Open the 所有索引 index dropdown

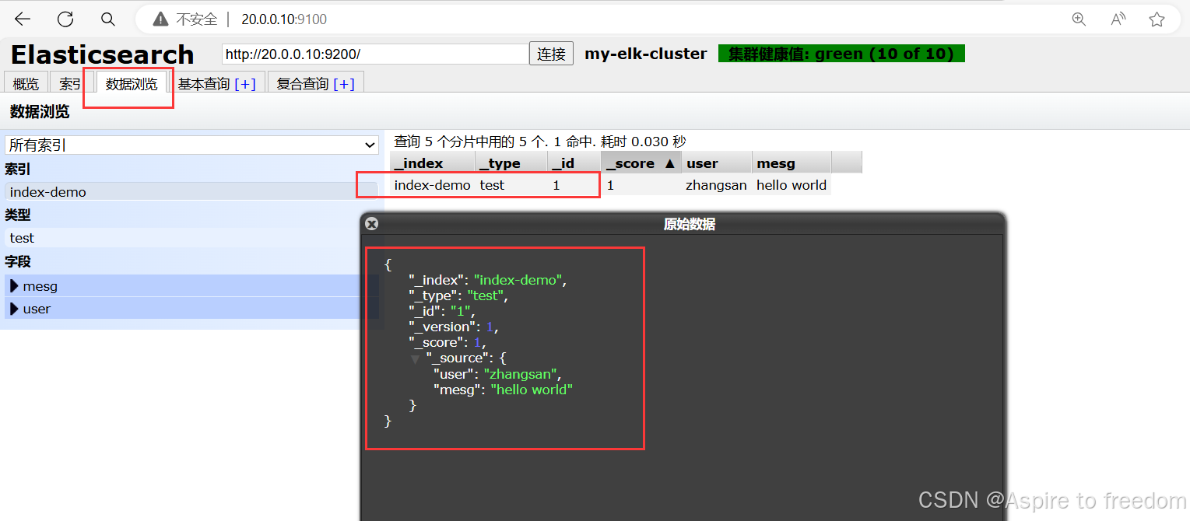191,145
